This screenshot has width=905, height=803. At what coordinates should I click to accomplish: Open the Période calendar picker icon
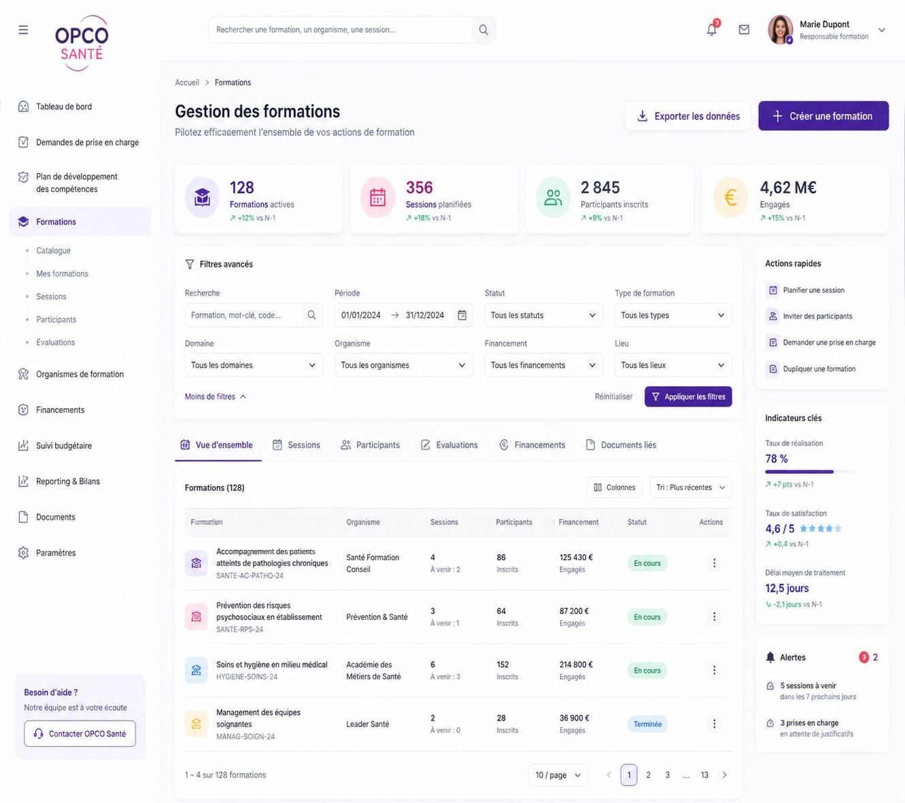point(462,315)
